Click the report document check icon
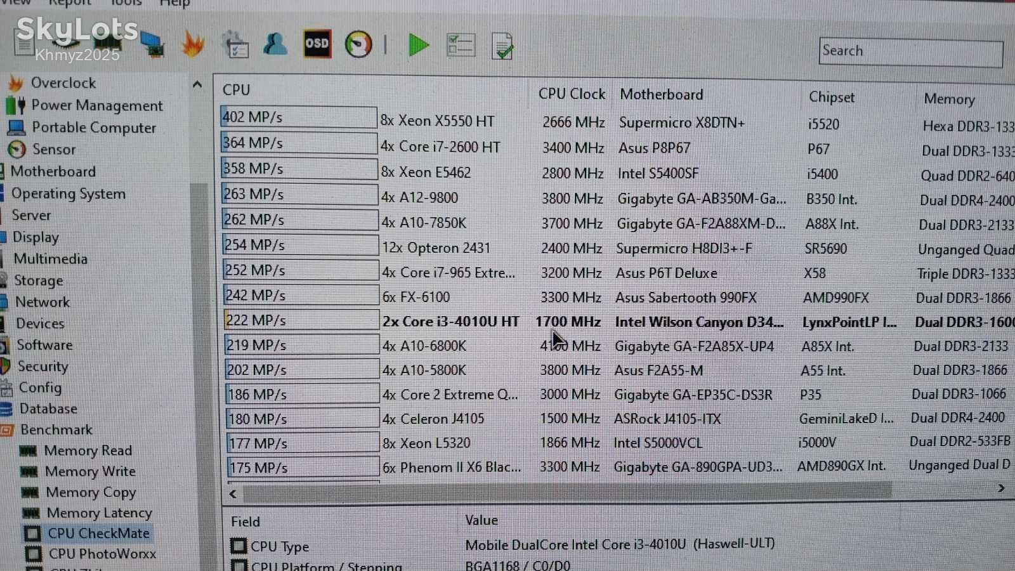Image resolution: width=1015 pixels, height=571 pixels. pyautogui.click(x=502, y=46)
